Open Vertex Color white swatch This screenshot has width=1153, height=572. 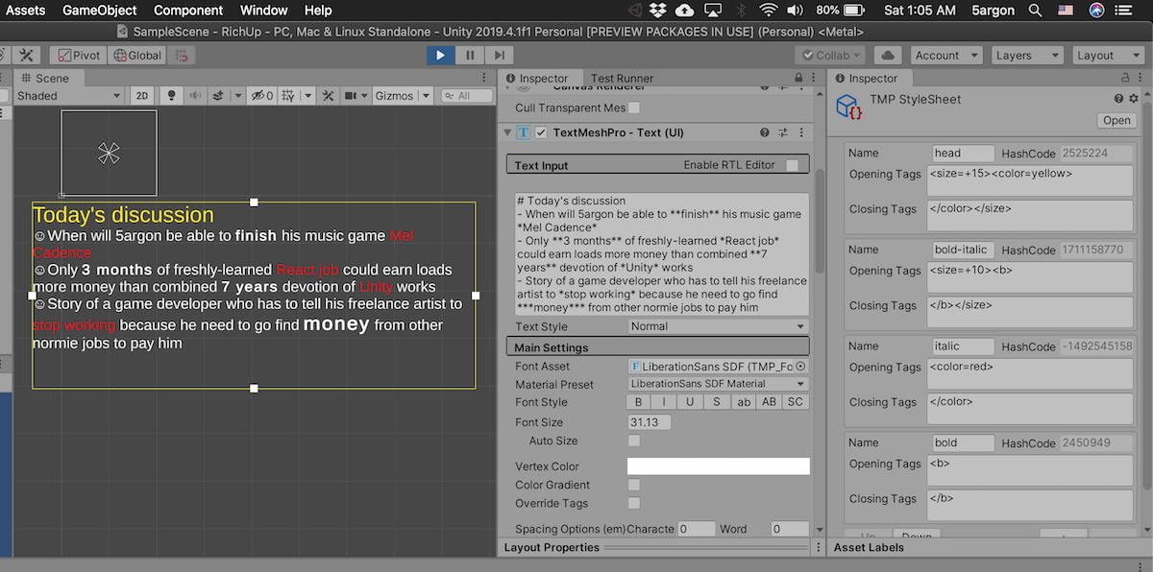click(718, 466)
